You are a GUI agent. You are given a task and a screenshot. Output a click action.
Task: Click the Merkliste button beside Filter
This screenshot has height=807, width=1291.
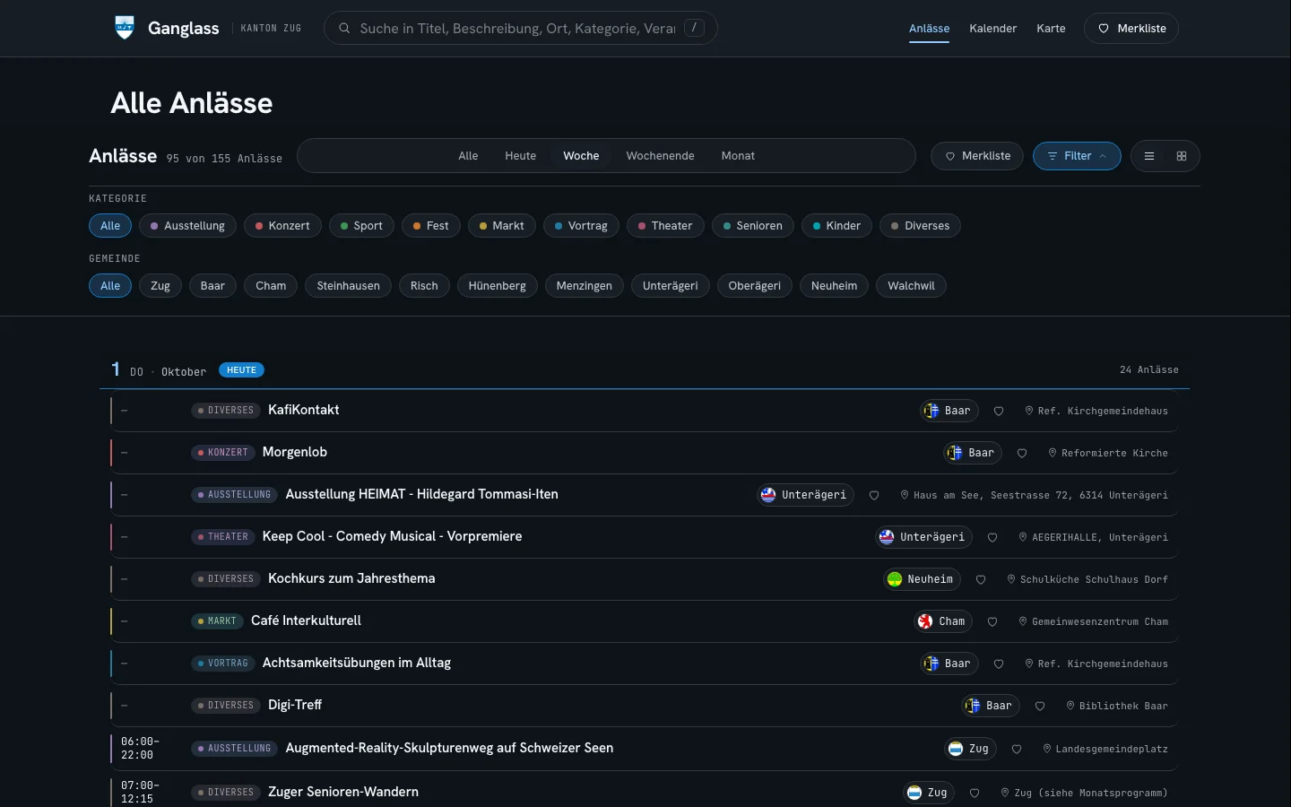[x=977, y=156]
